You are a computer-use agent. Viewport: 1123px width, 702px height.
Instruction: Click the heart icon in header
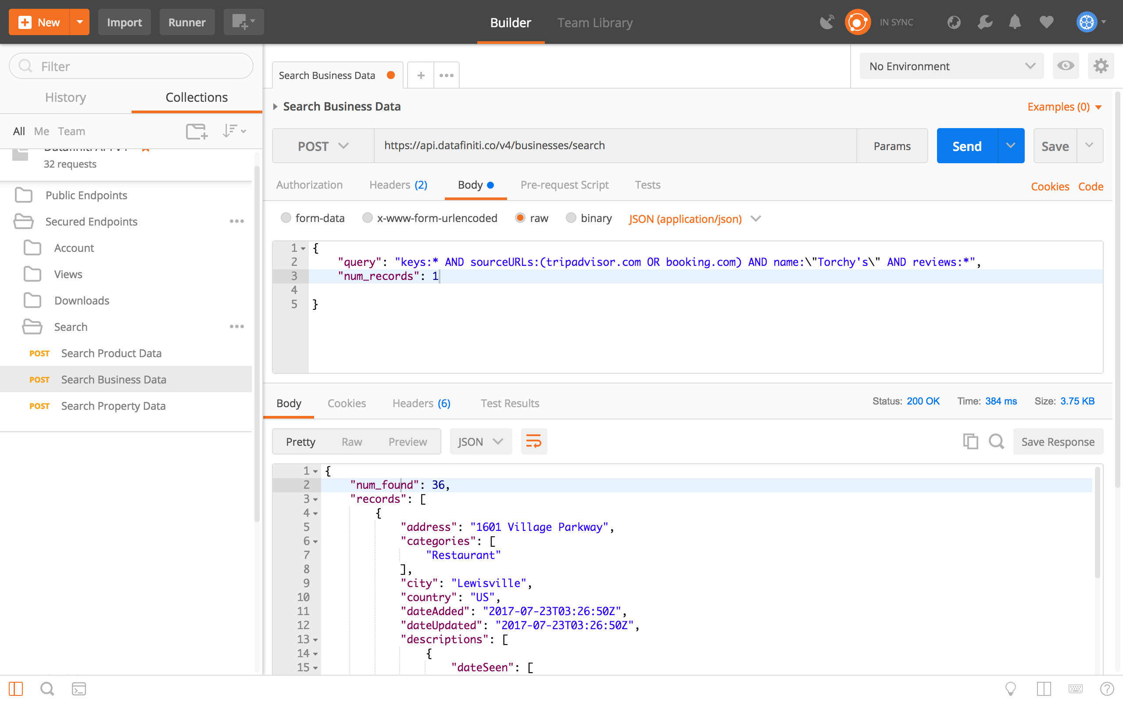click(x=1046, y=22)
